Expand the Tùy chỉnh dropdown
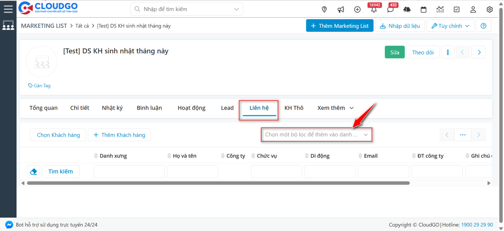The width and height of the screenshot is (504, 231). [x=450, y=26]
